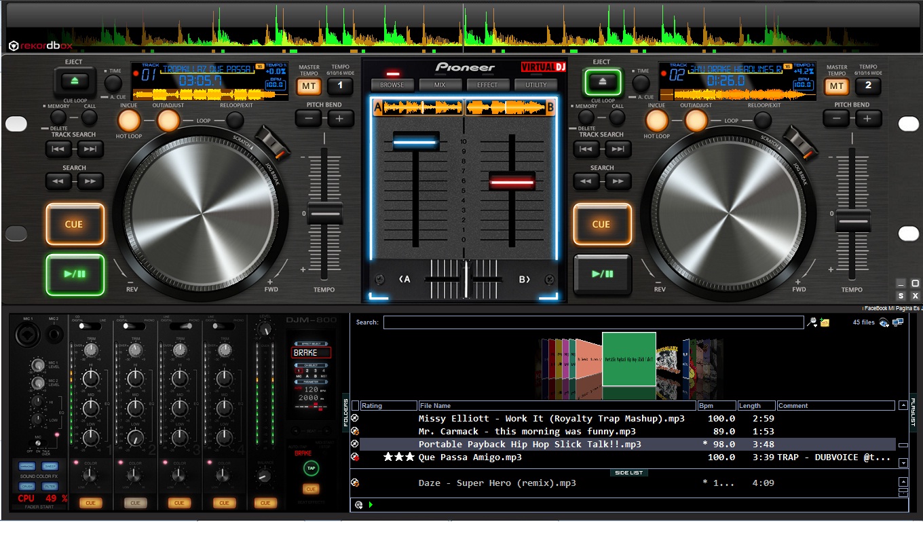Click the crossfader handle
Viewport: 923px width, 543px height.
[466, 279]
